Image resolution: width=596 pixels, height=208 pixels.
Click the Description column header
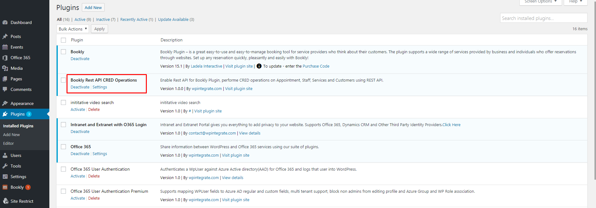pyautogui.click(x=171, y=40)
